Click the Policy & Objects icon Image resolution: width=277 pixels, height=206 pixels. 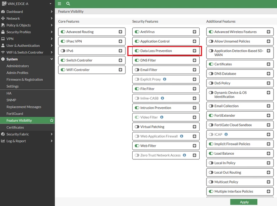tap(3, 25)
